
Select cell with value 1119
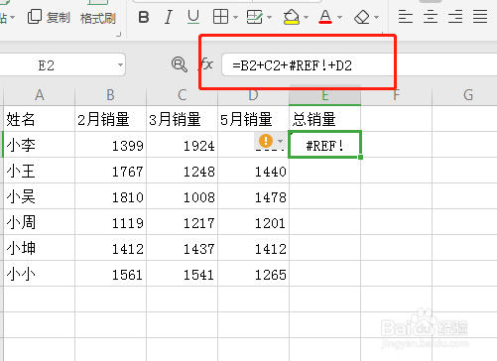(111, 222)
